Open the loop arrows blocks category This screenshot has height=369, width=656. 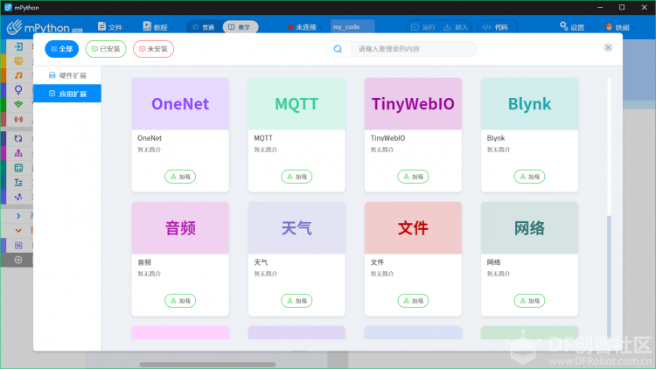click(x=18, y=138)
